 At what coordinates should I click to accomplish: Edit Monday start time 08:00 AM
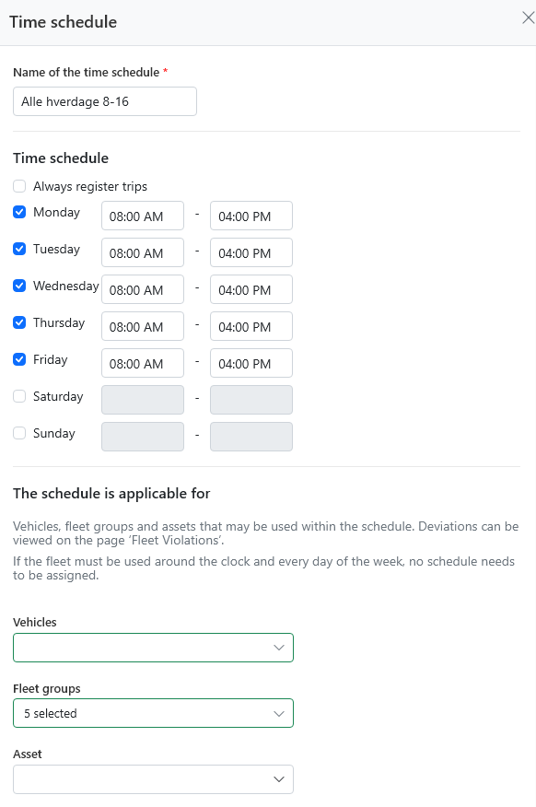pyautogui.click(x=143, y=216)
